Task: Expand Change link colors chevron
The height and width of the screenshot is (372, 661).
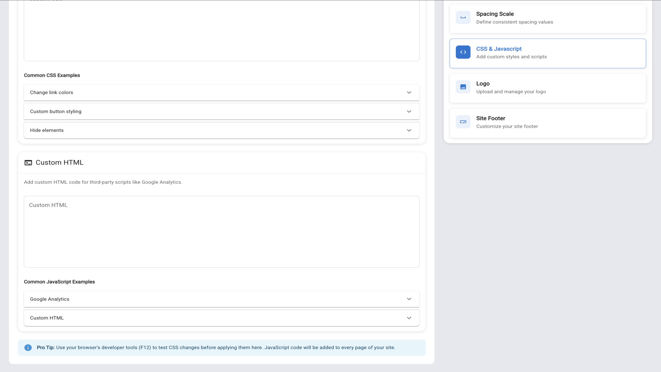Action: pyautogui.click(x=409, y=93)
